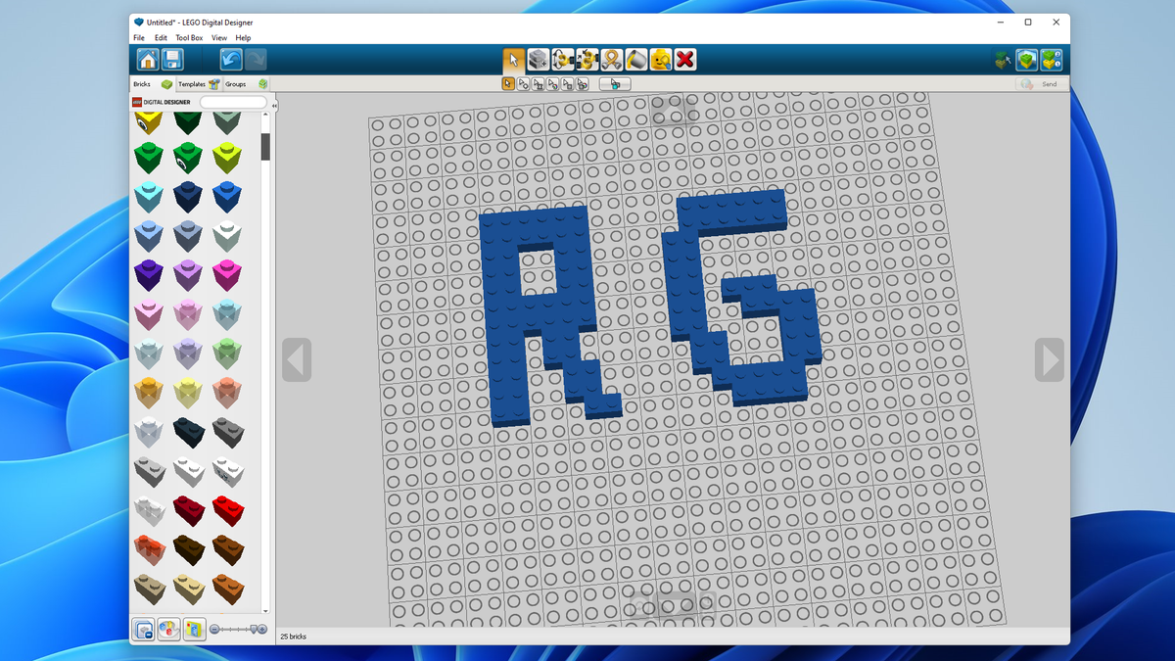The width and height of the screenshot is (1175, 661).
Task: Switch to View mode icon
Action: pos(1026,60)
